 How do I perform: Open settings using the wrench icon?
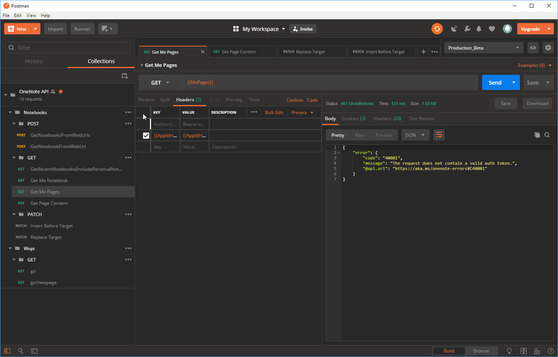[467, 28]
